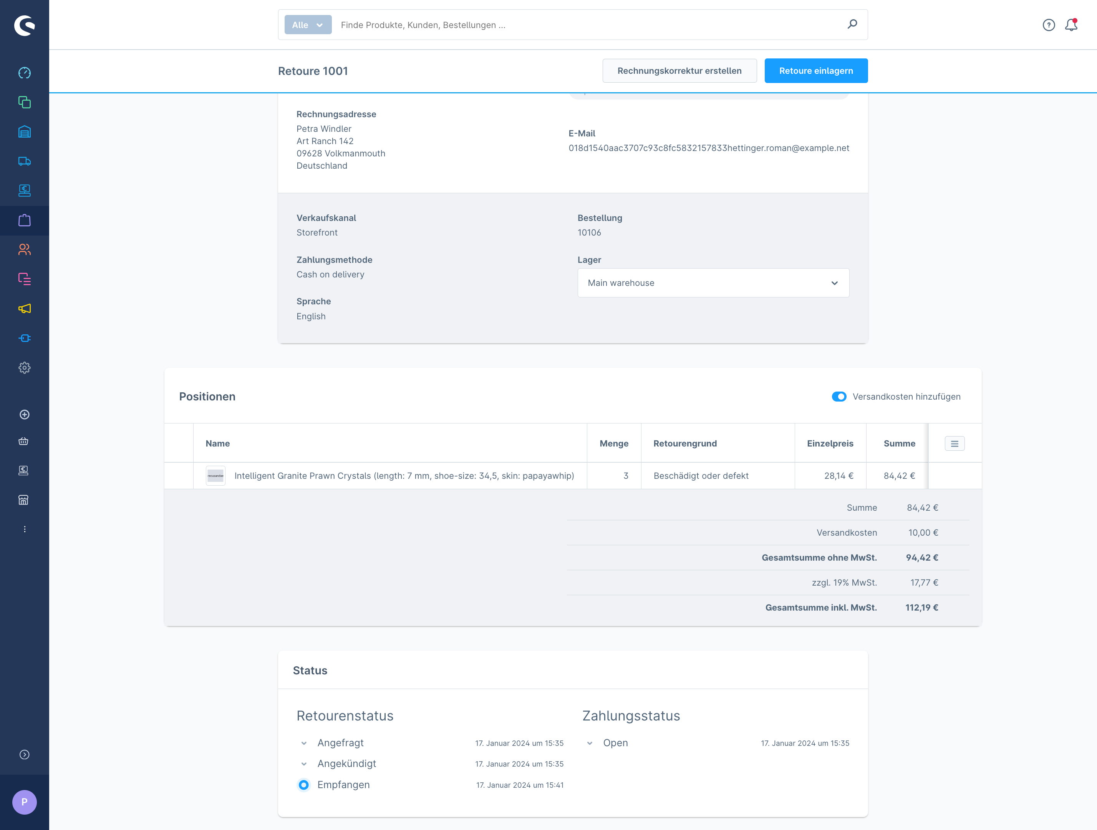Select the Empfangen status indicator
Screen dimensions: 1097x830
303,785
